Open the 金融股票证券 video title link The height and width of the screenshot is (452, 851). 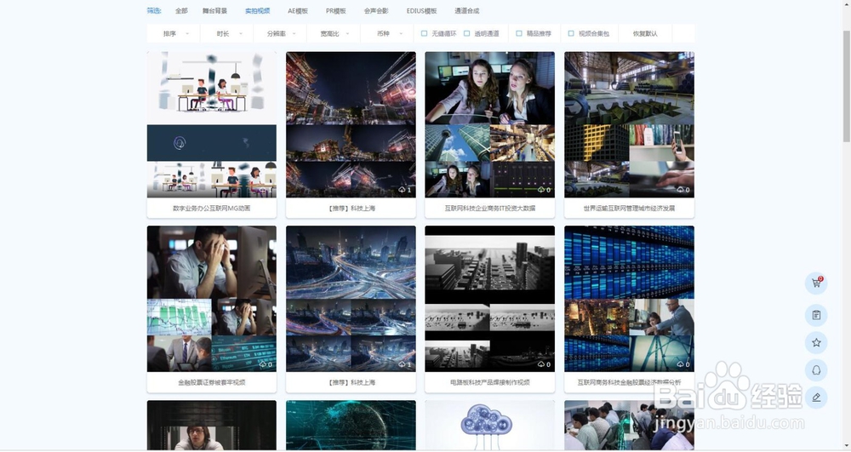[x=212, y=382]
